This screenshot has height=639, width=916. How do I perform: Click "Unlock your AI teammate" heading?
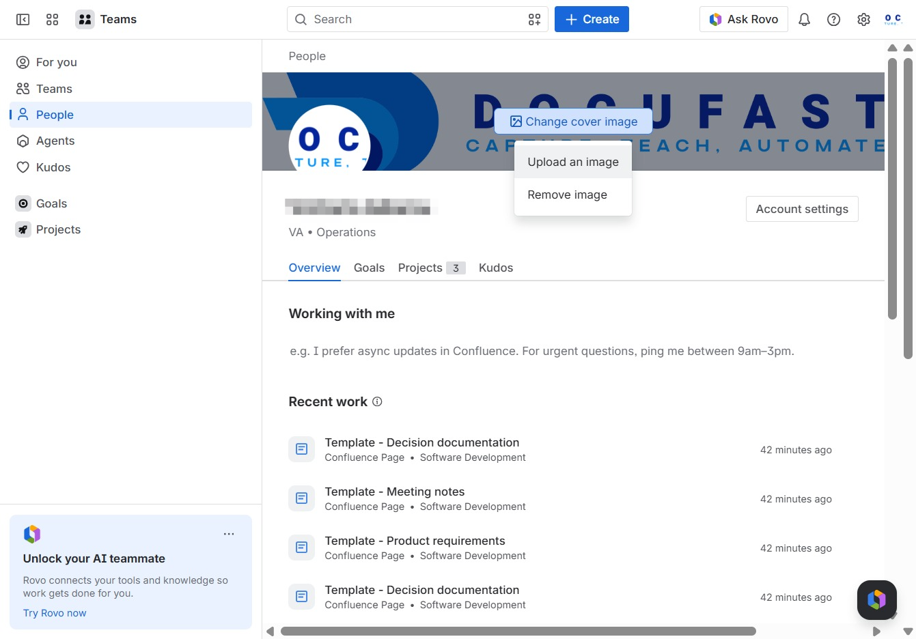click(94, 558)
